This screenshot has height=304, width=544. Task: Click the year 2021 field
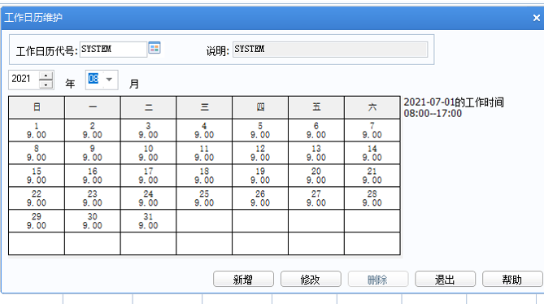(24, 79)
